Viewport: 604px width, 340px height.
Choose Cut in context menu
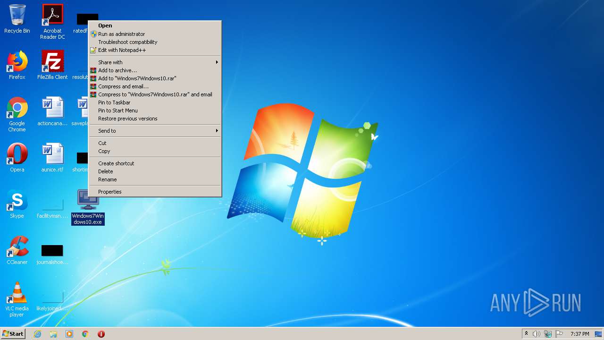(155, 143)
